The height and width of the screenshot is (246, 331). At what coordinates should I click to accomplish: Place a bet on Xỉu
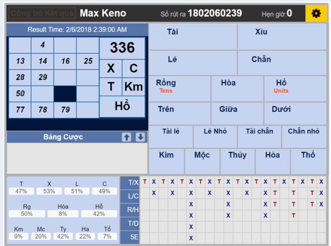[x=282, y=37]
